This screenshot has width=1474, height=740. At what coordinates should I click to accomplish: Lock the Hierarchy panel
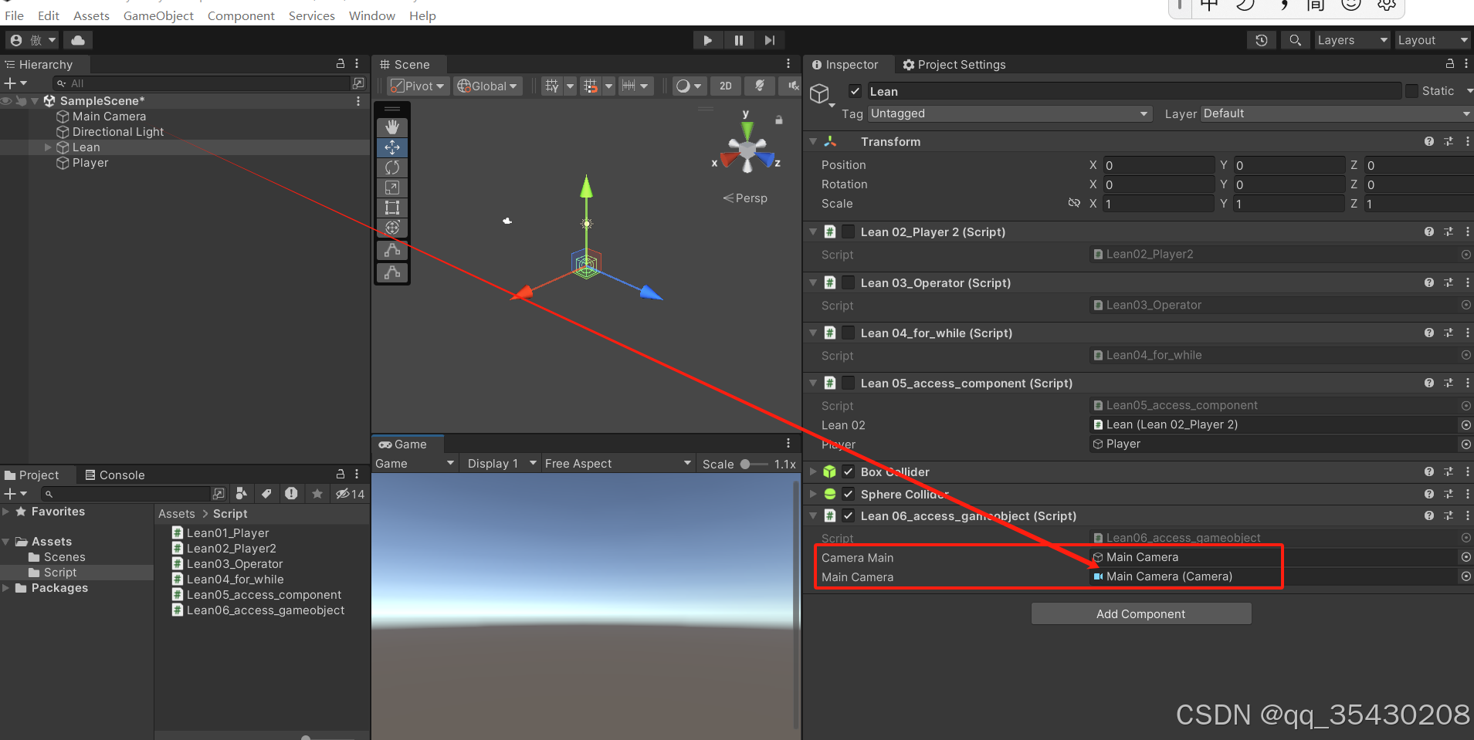coord(341,64)
